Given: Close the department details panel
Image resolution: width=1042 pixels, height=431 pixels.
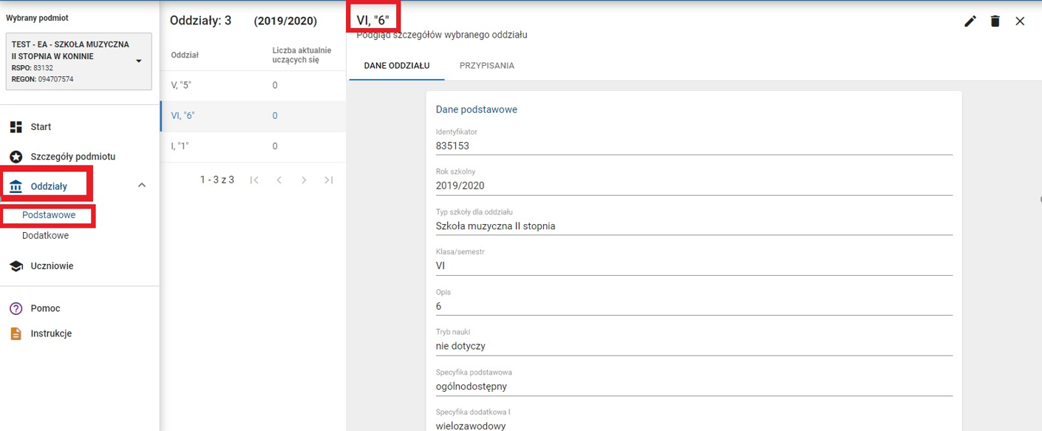Looking at the screenshot, I should click(x=1020, y=21).
